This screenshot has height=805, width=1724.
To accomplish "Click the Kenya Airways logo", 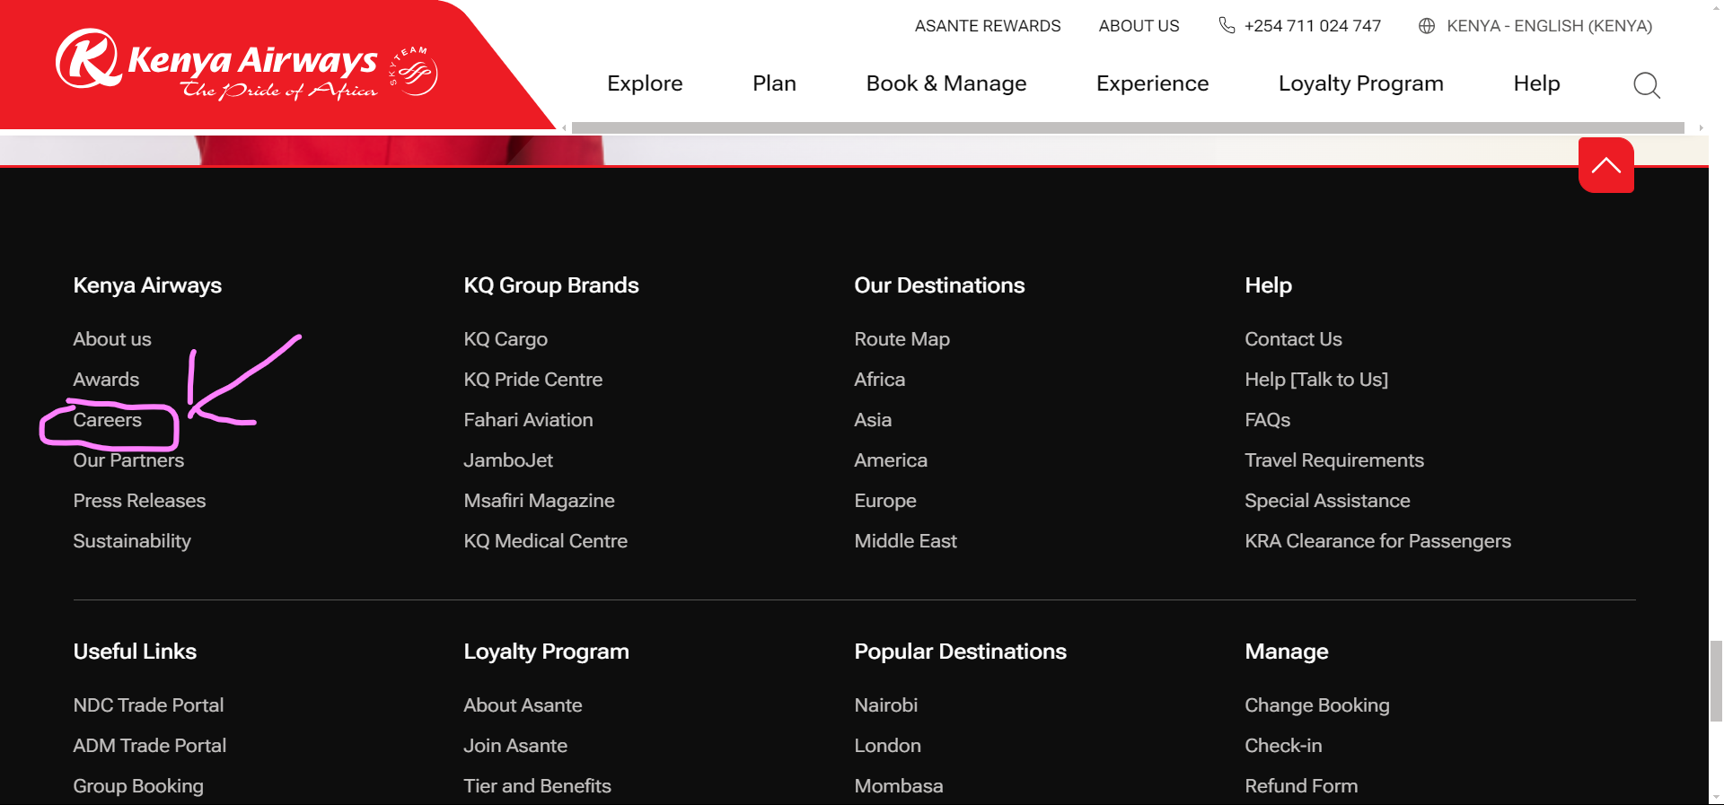I will 247,65.
